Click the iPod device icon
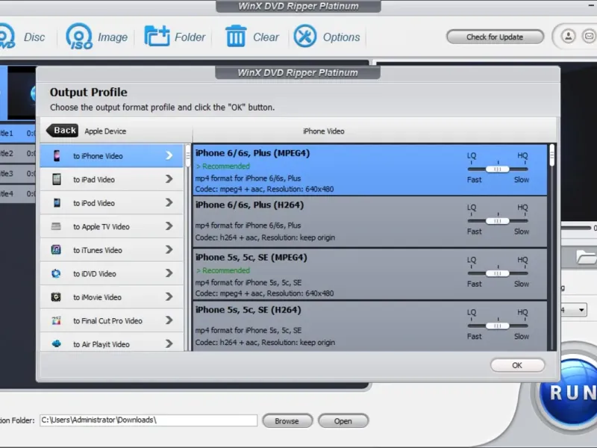 click(x=57, y=203)
